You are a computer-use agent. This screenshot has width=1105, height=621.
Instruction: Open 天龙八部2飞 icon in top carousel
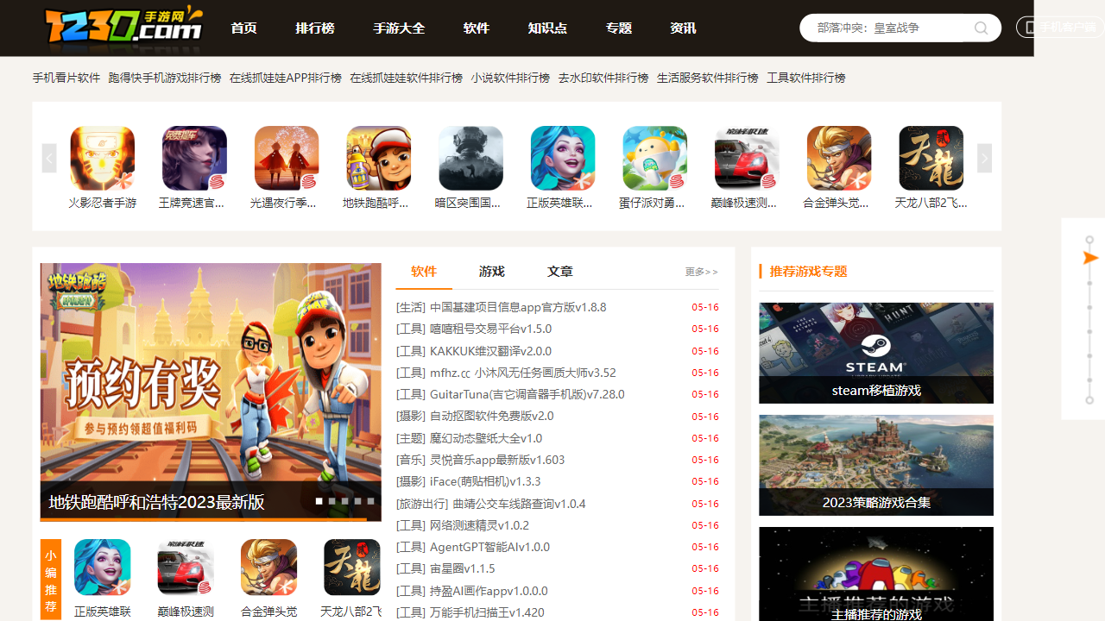point(931,159)
